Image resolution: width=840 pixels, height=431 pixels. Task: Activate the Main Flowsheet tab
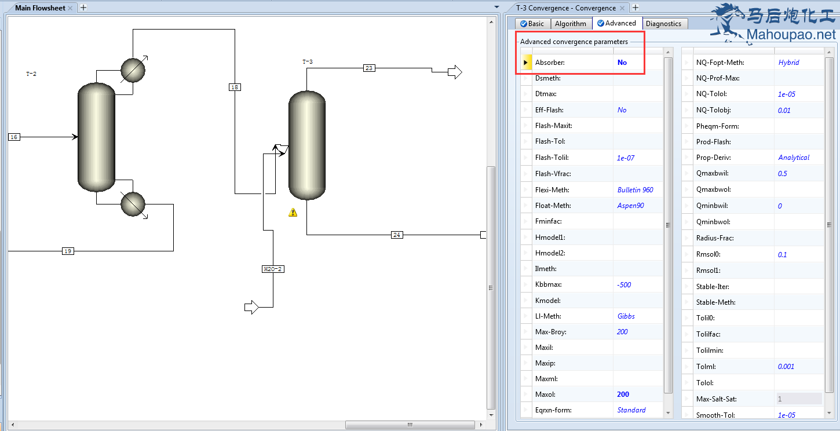click(x=40, y=8)
